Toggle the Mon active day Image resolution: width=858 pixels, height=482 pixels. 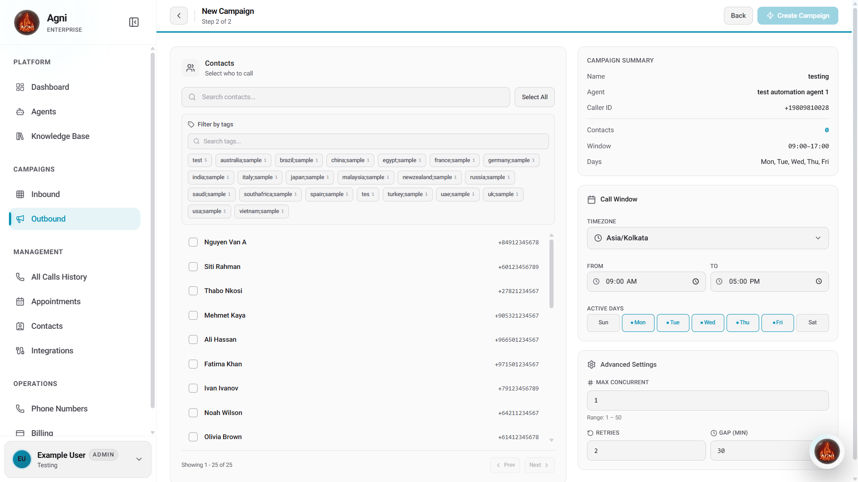click(x=638, y=323)
